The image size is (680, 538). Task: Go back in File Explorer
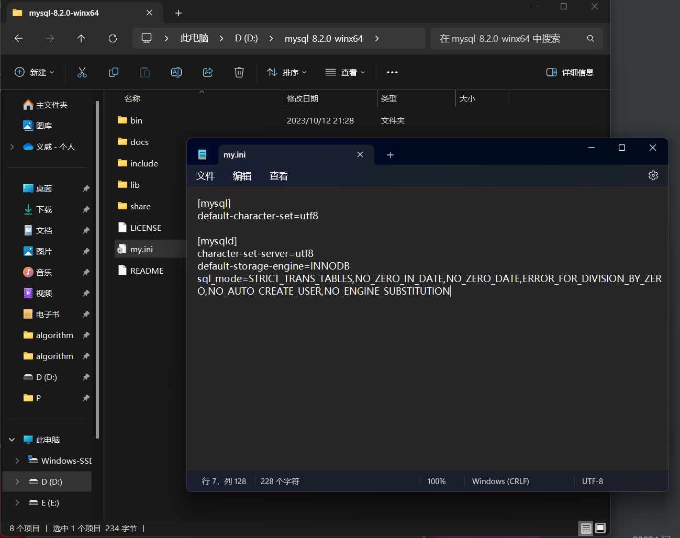click(x=19, y=38)
